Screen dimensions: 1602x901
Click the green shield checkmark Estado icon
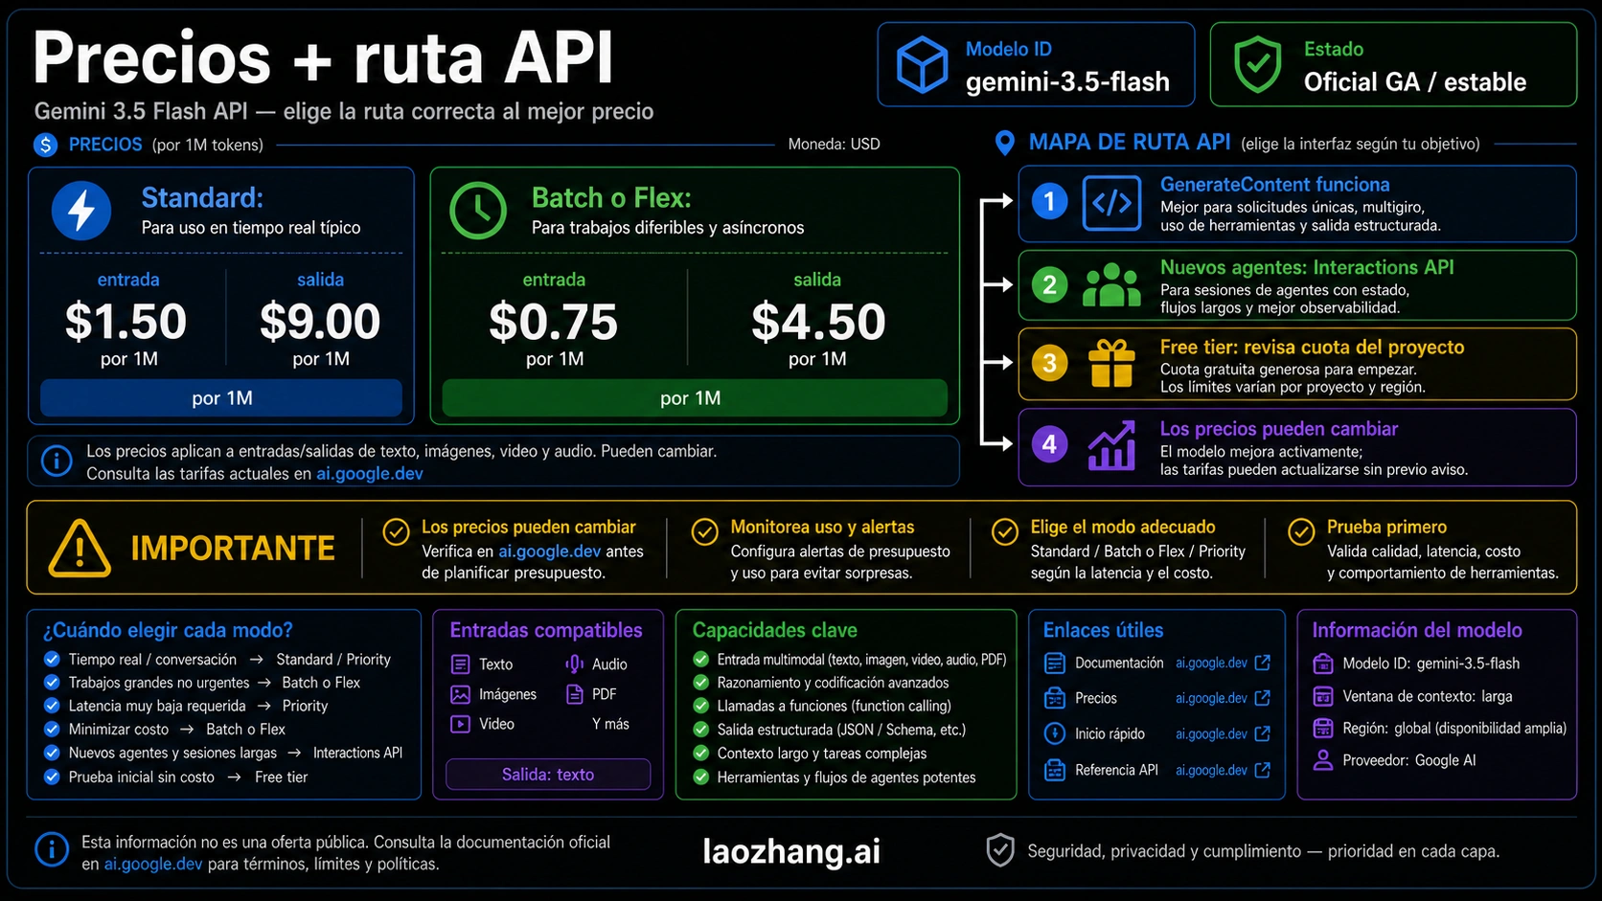coord(1257,64)
